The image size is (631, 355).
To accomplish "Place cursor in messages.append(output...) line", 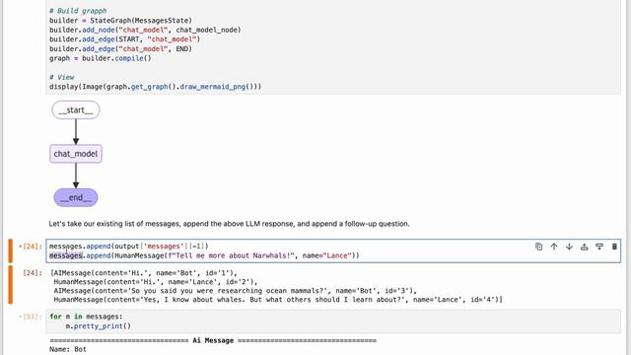I will point(129,246).
